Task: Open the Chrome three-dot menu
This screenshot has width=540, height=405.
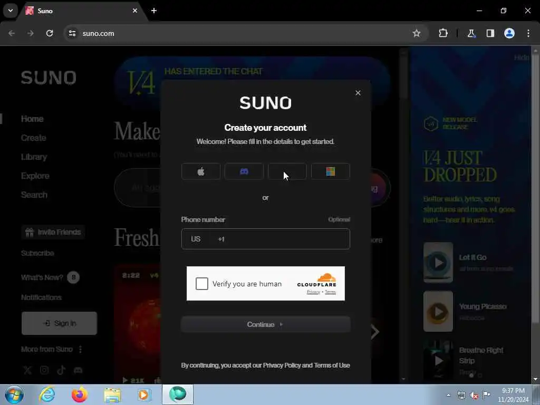Action: [x=528, y=33]
